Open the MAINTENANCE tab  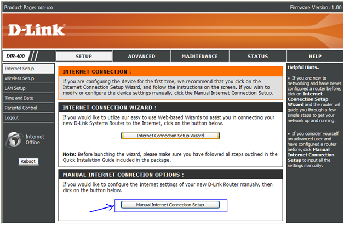click(199, 56)
